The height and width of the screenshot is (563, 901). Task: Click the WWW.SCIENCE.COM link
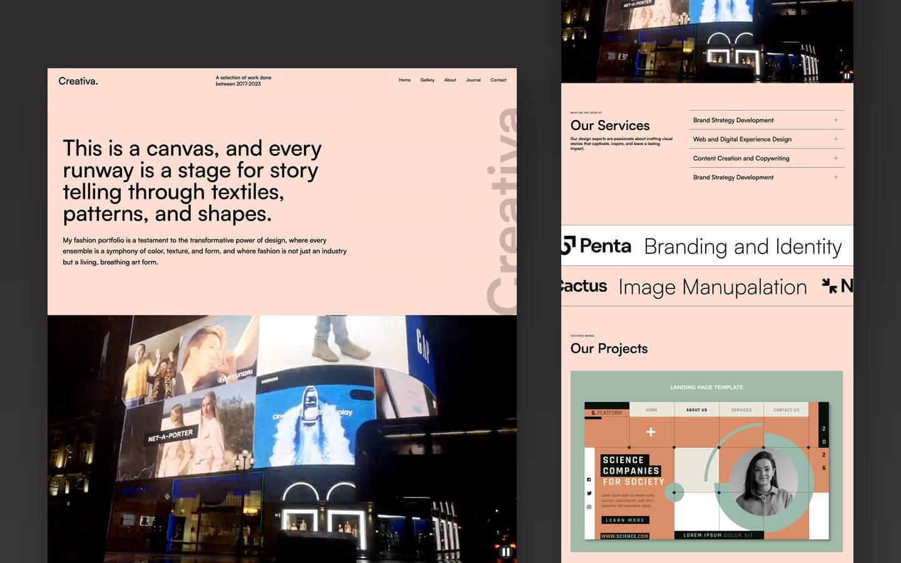pos(626,535)
